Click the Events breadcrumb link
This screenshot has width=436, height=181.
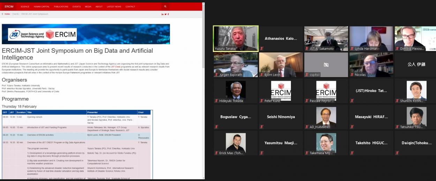point(16,14)
